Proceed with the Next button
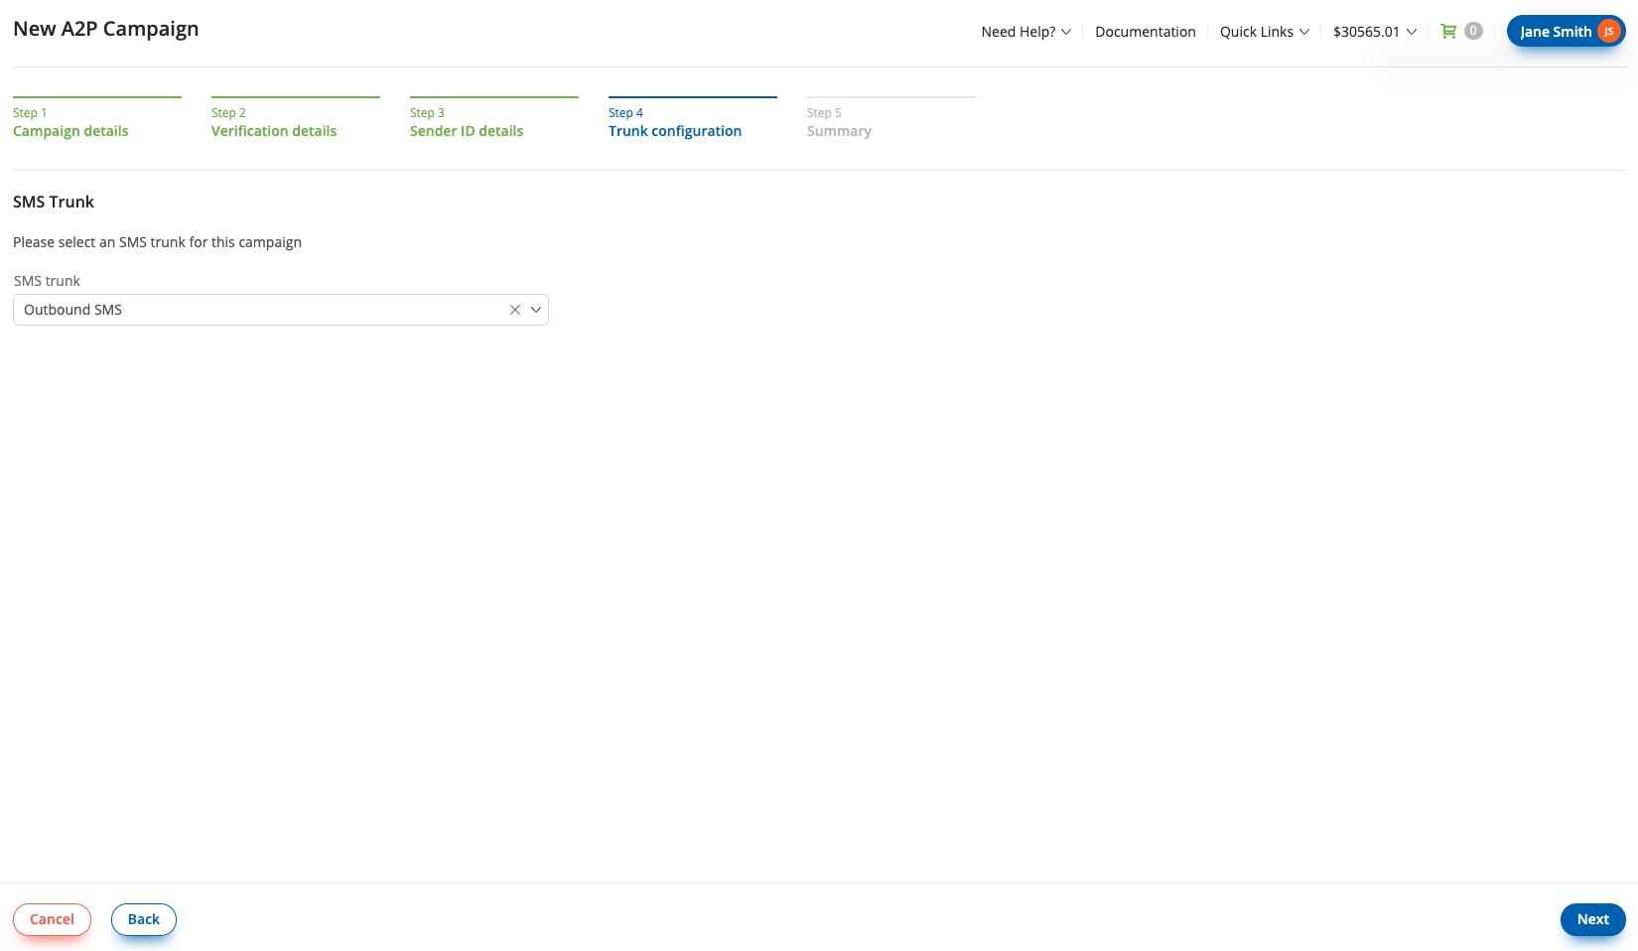 (1592, 919)
